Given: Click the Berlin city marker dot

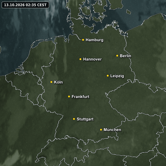Looking at the screenshot, I should click(117, 56).
